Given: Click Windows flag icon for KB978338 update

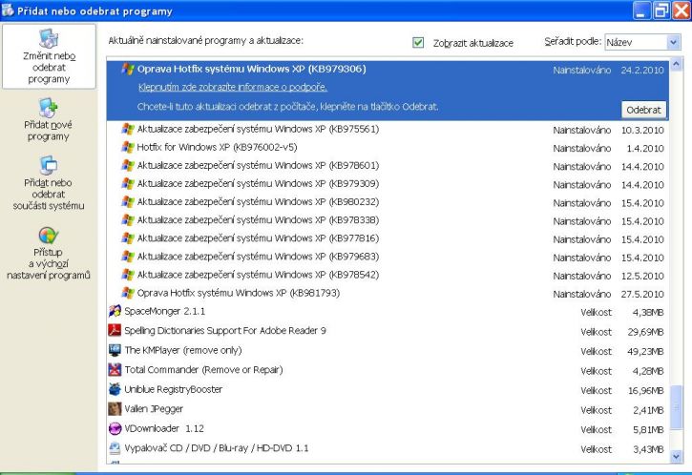Looking at the screenshot, I should point(128,219).
